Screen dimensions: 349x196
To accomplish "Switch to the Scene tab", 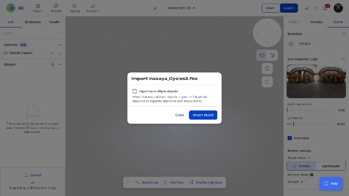I will pos(338,22).
